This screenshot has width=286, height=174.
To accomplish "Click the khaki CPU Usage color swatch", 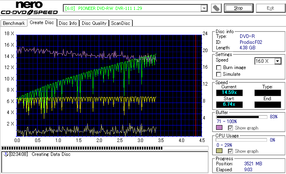I will click(x=219, y=151).
